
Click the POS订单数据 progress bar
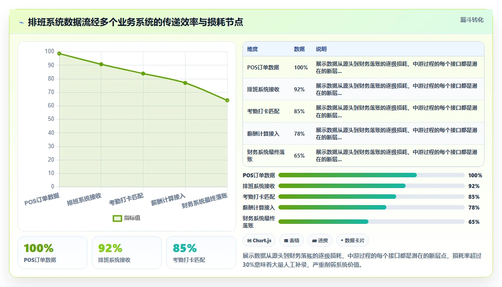(372, 175)
